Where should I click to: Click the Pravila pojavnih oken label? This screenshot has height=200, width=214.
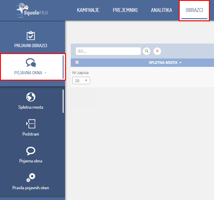coord(31,188)
